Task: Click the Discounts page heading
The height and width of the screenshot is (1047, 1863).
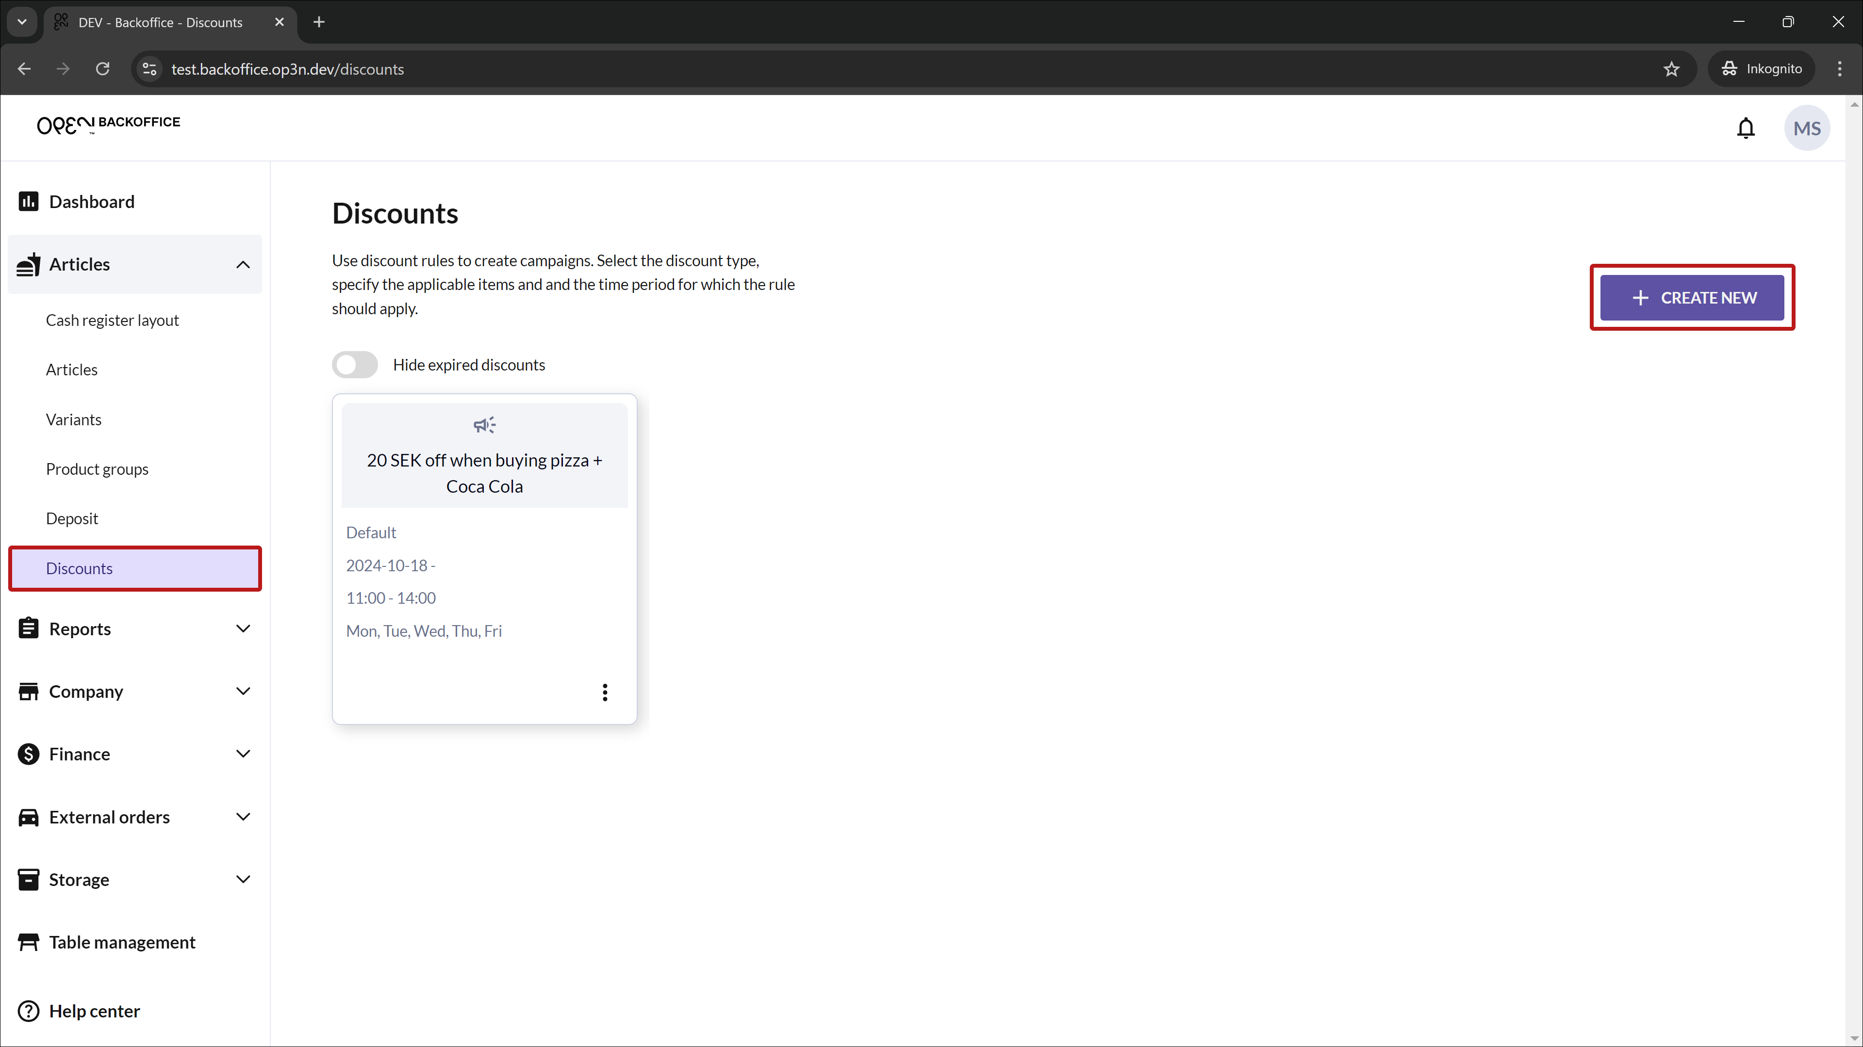Action: point(395,213)
